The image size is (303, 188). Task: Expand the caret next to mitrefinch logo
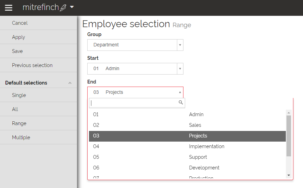click(x=72, y=7)
